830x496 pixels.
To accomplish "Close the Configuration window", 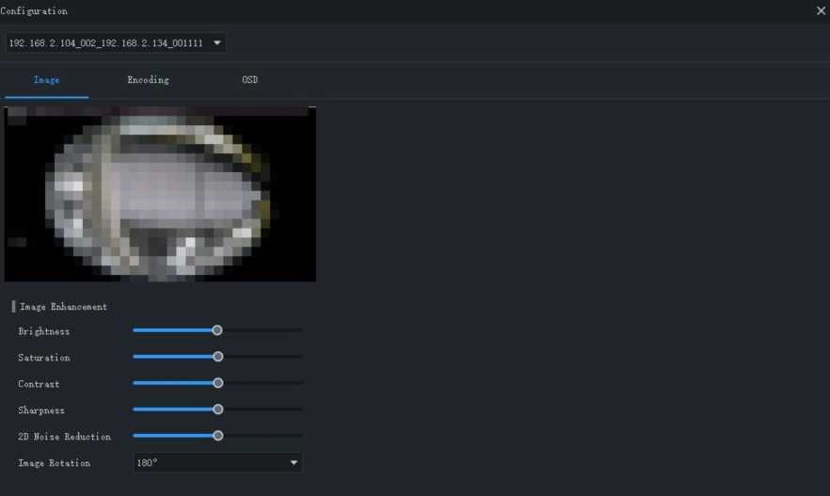I will coord(821,11).
